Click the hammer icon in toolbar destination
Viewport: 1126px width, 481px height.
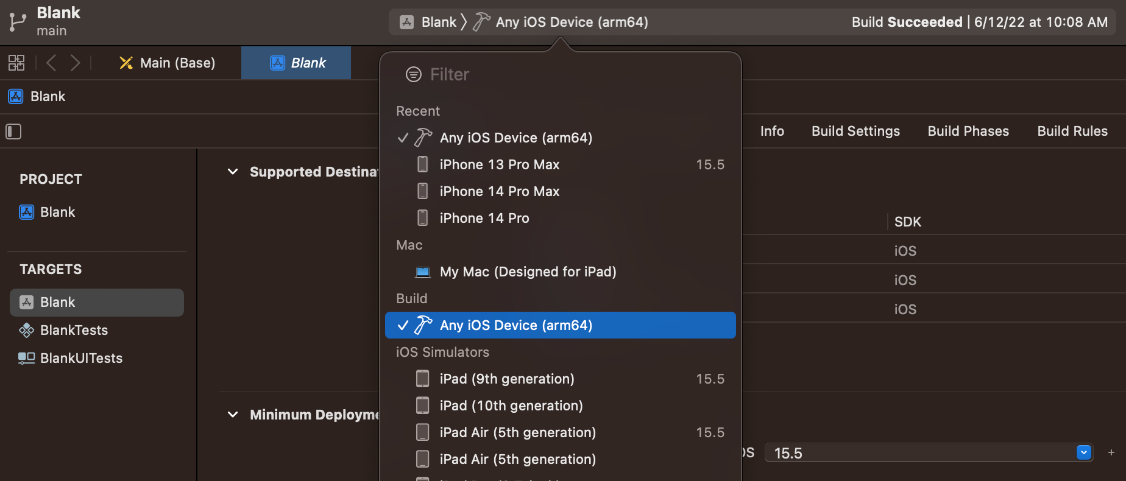coord(481,22)
